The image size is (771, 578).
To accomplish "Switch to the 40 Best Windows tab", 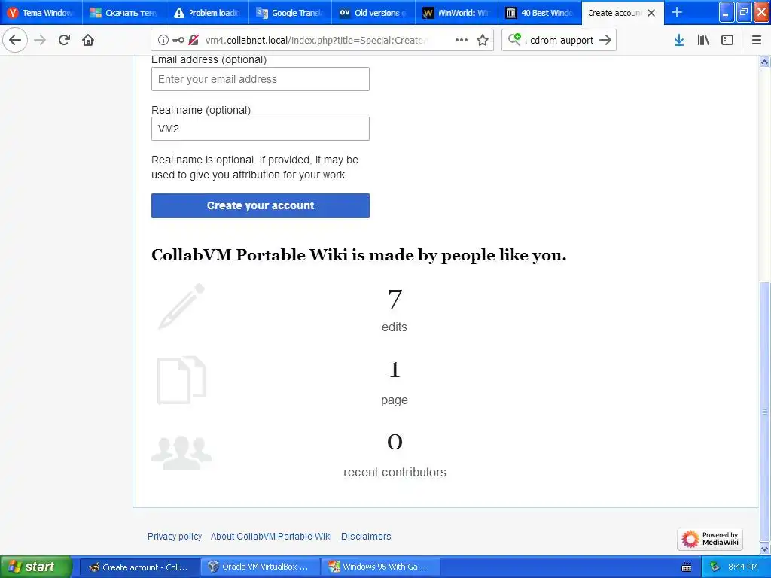I will pyautogui.click(x=539, y=13).
